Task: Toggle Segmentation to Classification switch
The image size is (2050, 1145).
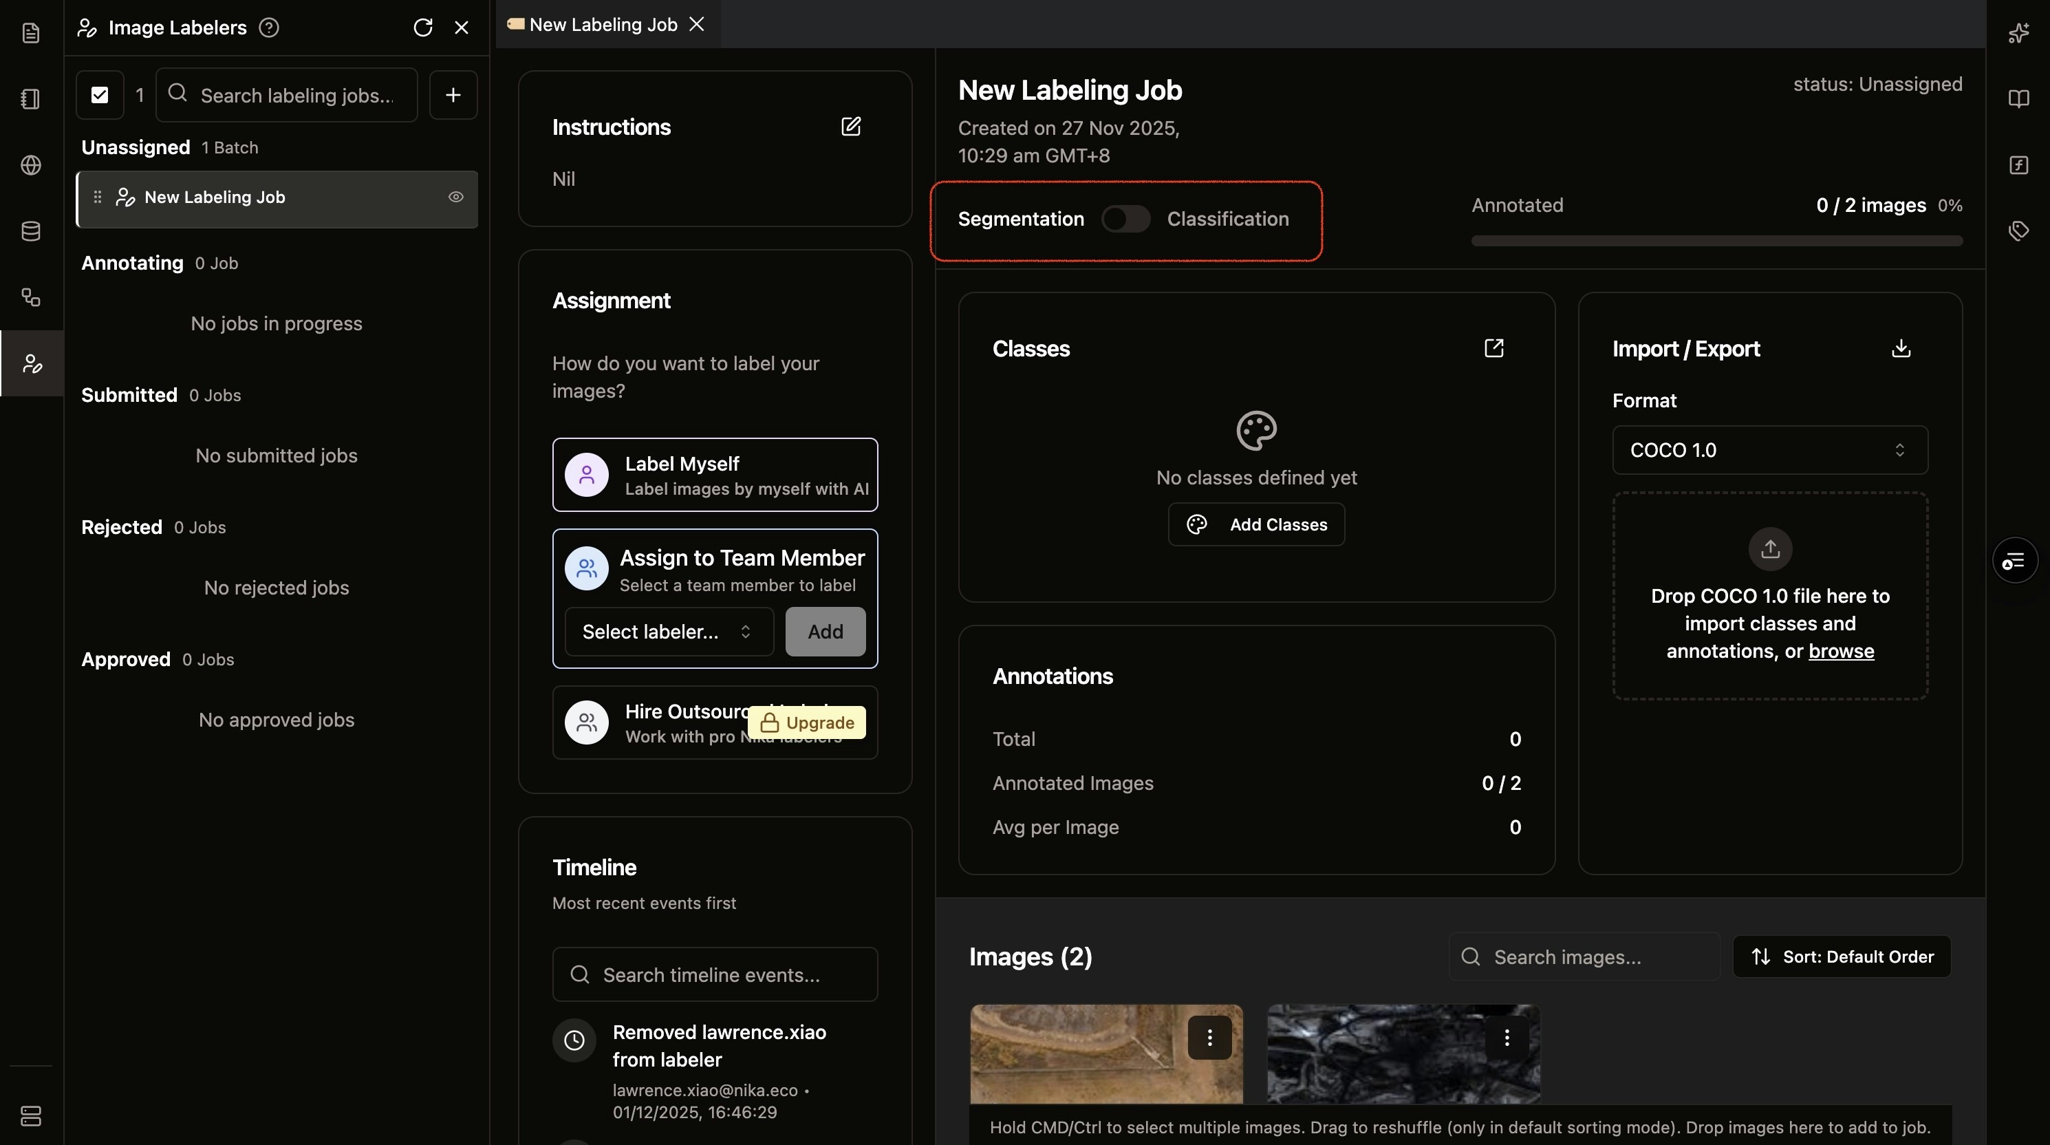Action: pyautogui.click(x=1125, y=219)
